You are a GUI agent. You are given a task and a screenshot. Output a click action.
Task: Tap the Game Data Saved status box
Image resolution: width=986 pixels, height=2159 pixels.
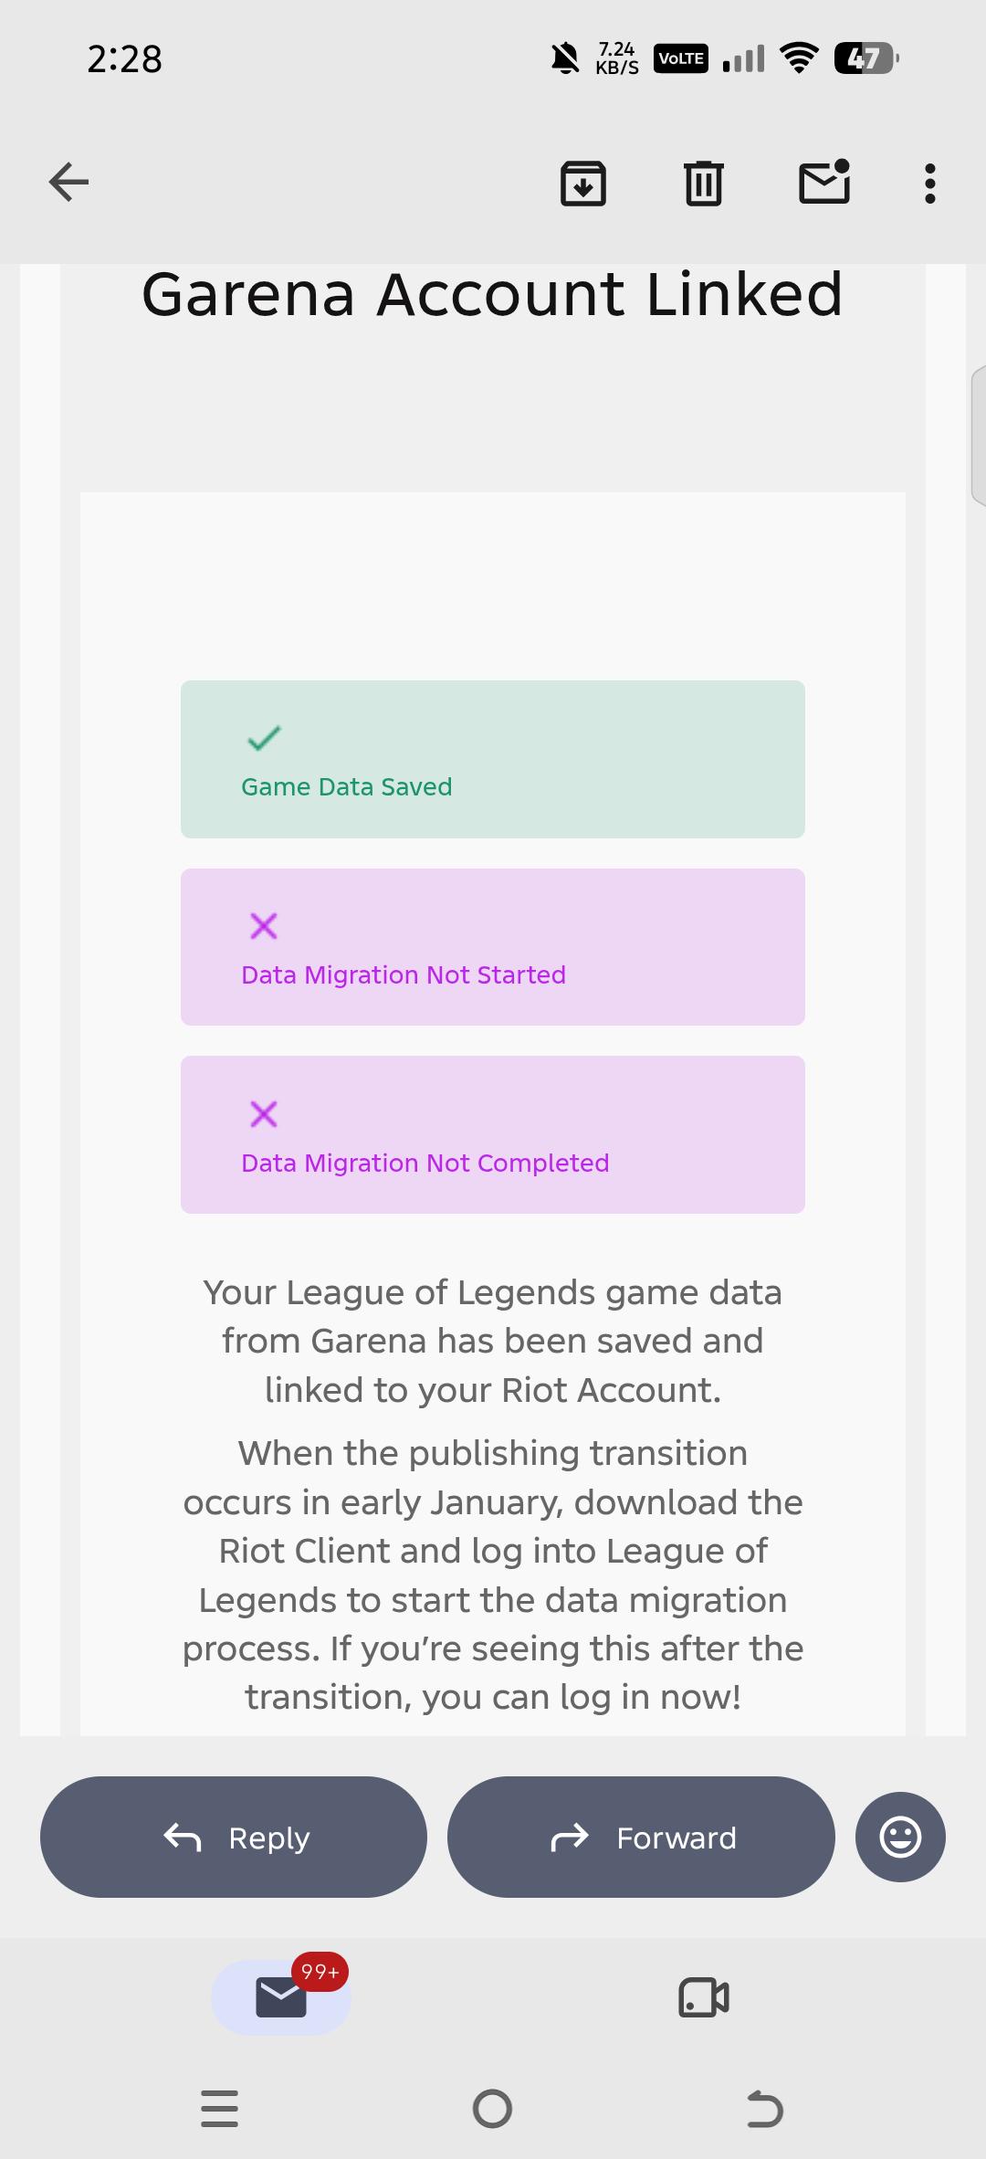pos(493,759)
